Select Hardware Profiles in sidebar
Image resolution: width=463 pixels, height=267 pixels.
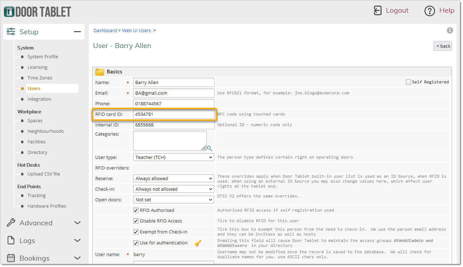pyautogui.click(x=47, y=206)
